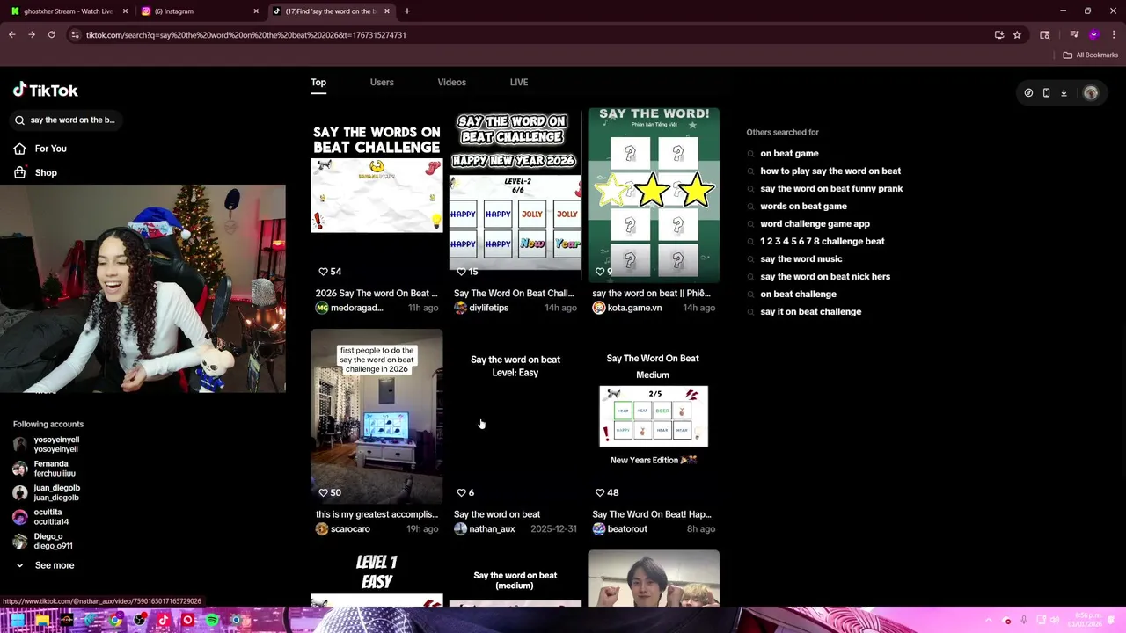1126x633 pixels.
Task: Open 'Level: Easy' video by nathan_aux
Action: pyautogui.click(x=515, y=417)
